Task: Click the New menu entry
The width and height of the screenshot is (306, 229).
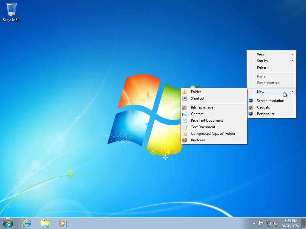Action: (x=271, y=92)
